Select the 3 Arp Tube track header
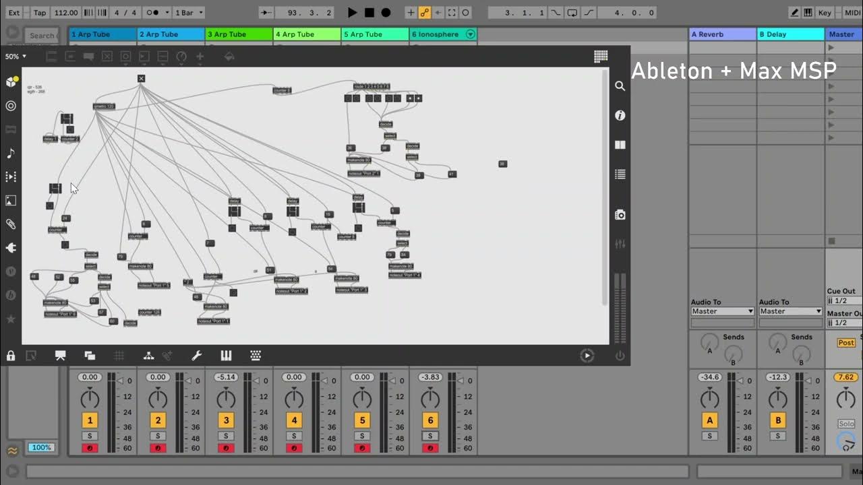The height and width of the screenshot is (485, 863). click(239, 34)
